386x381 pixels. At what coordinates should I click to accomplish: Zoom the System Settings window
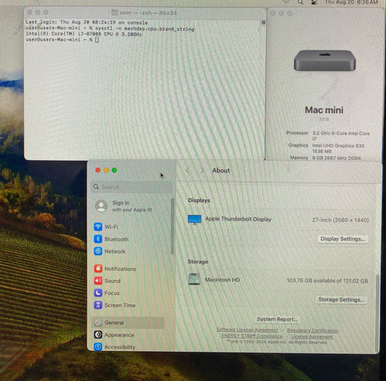(x=115, y=171)
